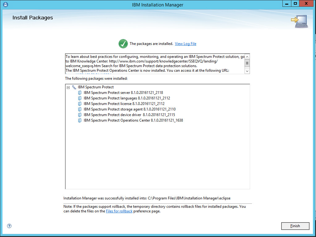Select Spectrum Protect server 8.1.0 entry text
The width and height of the screenshot is (316, 237).
[x=123, y=93]
